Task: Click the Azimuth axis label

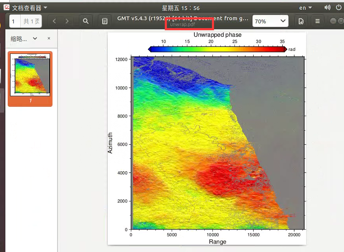Action: pyautogui.click(x=110, y=143)
